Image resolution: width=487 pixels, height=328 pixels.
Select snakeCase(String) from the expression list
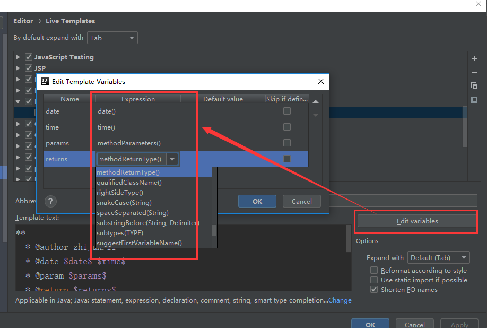coord(154,203)
